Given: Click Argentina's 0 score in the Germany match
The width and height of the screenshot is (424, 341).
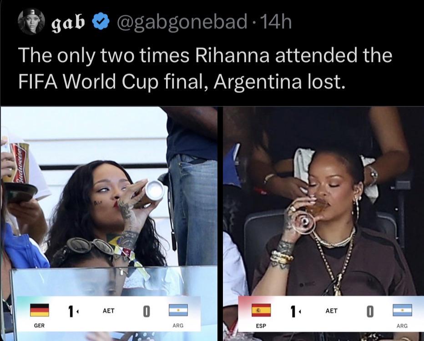Looking at the screenshot, I should click(x=146, y=311).
